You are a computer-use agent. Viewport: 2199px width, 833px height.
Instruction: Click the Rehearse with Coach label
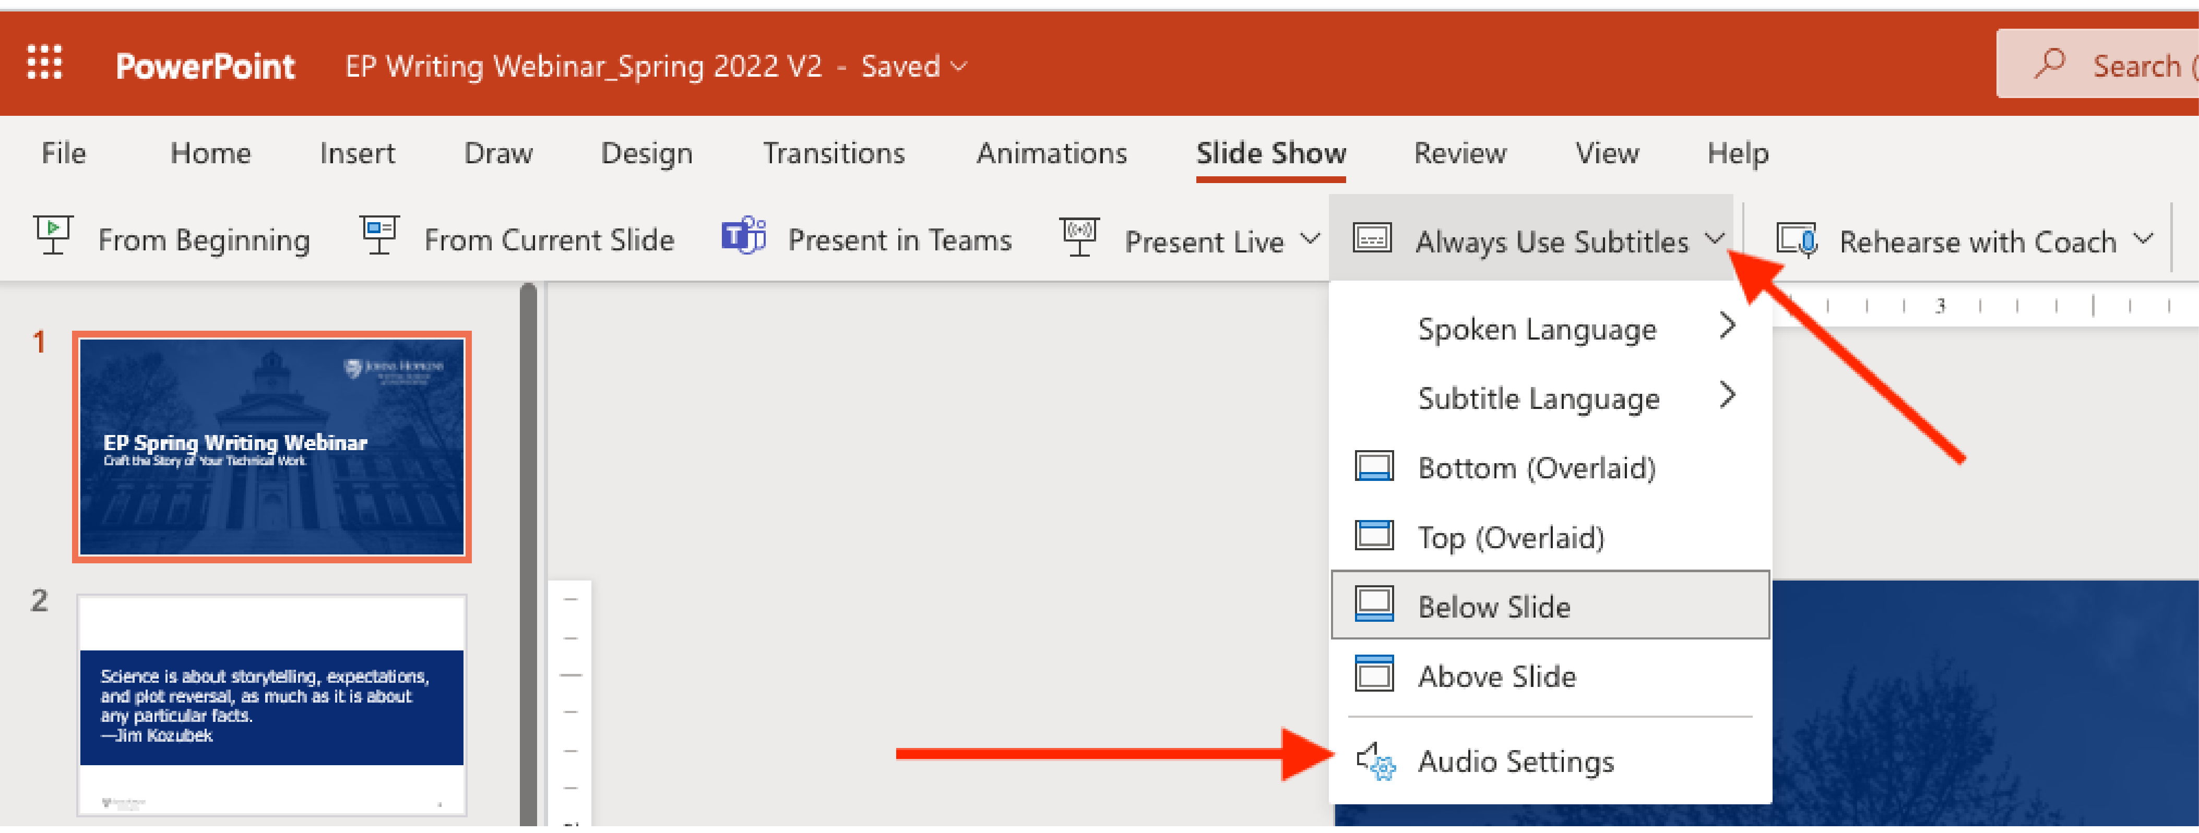click(1978, 242)
